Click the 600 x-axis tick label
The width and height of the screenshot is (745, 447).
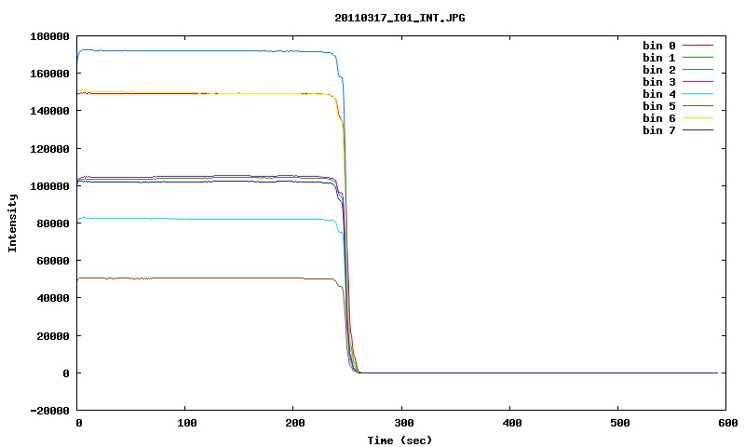728,423
